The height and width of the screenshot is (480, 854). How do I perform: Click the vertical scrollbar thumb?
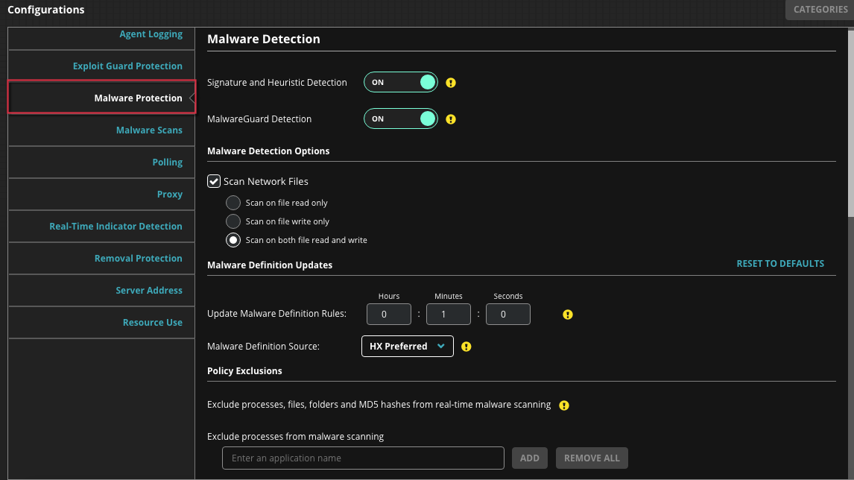(851, 124)
